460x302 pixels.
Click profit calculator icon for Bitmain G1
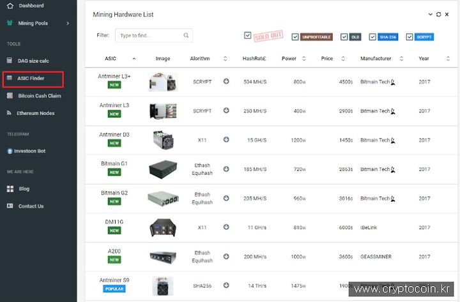tap(226, 169)
